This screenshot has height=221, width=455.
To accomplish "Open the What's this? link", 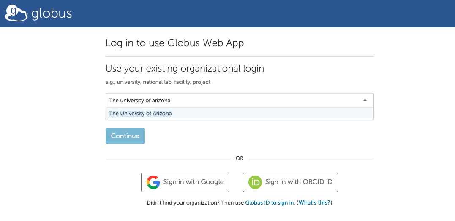I will pos(315,203).
